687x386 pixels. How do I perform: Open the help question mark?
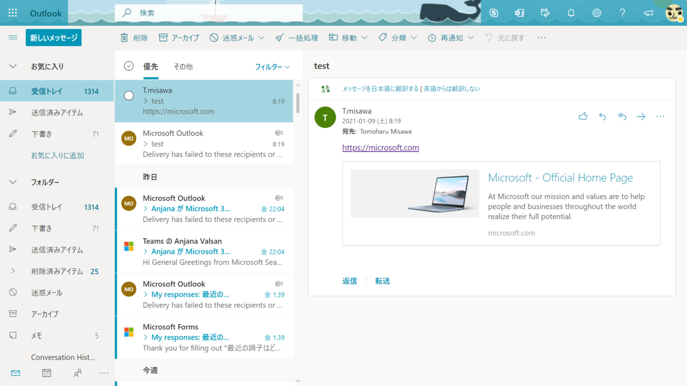coord(622,13)
